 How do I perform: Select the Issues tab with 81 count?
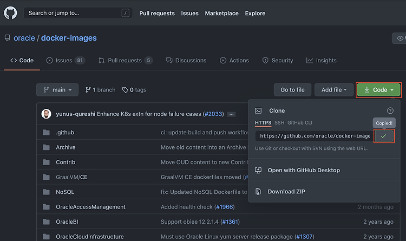(66, 60)
